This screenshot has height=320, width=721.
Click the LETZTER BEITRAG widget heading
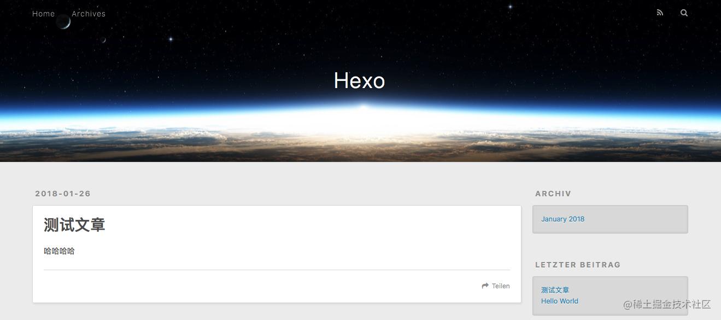pyautogui.click(x=578, y=265)
